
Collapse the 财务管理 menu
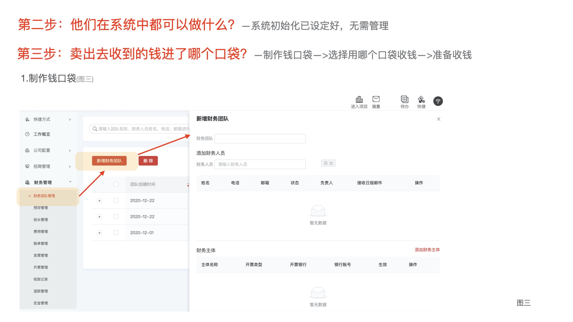point(70,182)
